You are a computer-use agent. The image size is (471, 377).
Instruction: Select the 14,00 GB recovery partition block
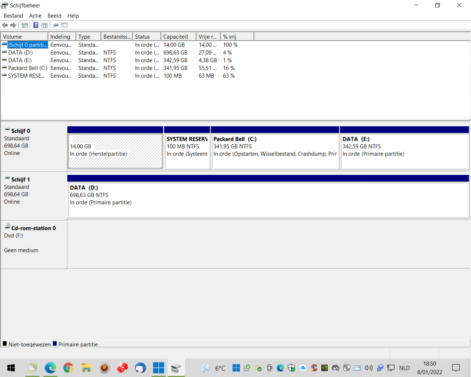point(115,151)
